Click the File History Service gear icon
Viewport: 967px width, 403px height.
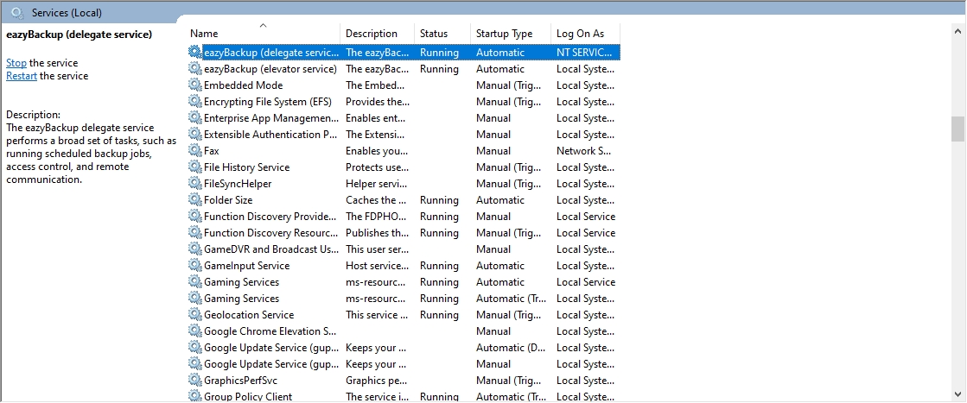[x=195, y=167]
